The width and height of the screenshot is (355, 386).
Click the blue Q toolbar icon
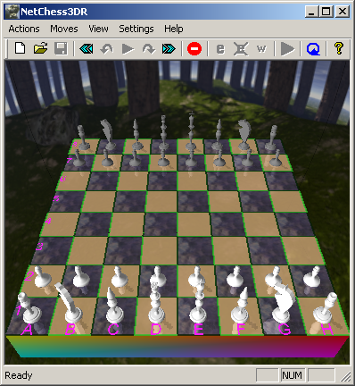pos(313,49)
